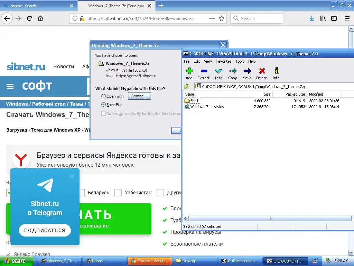The width and height of the screenshot is (354, 266).
Task: Open Info for the archive in 7-Zip
Action: [x=276, y=74]
